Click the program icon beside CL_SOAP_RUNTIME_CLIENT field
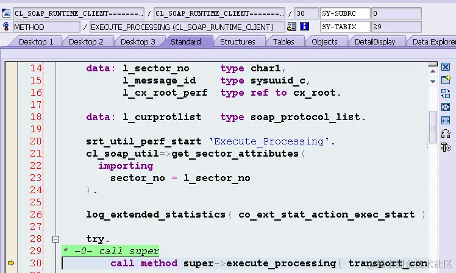456x273 pixels. [x=6, y=13]
